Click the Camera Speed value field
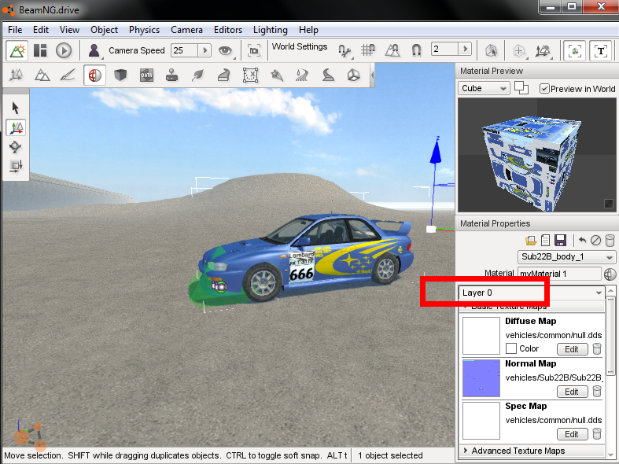Image resolution: width=619 pixels, height=464 pixels. [x=184, y=50]
